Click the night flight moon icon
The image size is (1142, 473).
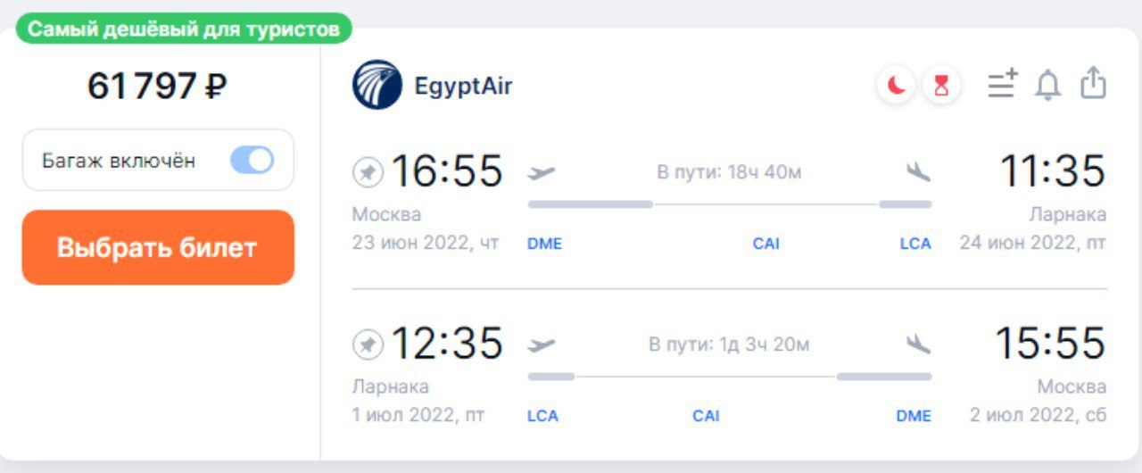[x=896, y=86]
